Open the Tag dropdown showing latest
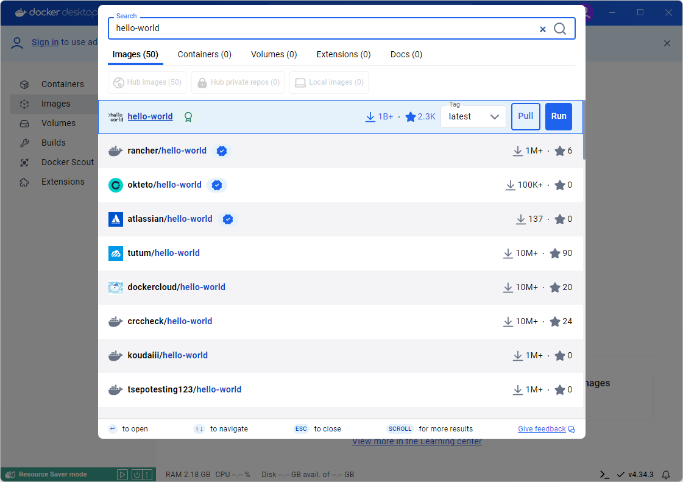The height and width of the screenshot is (482, 683). coord(473,117)
